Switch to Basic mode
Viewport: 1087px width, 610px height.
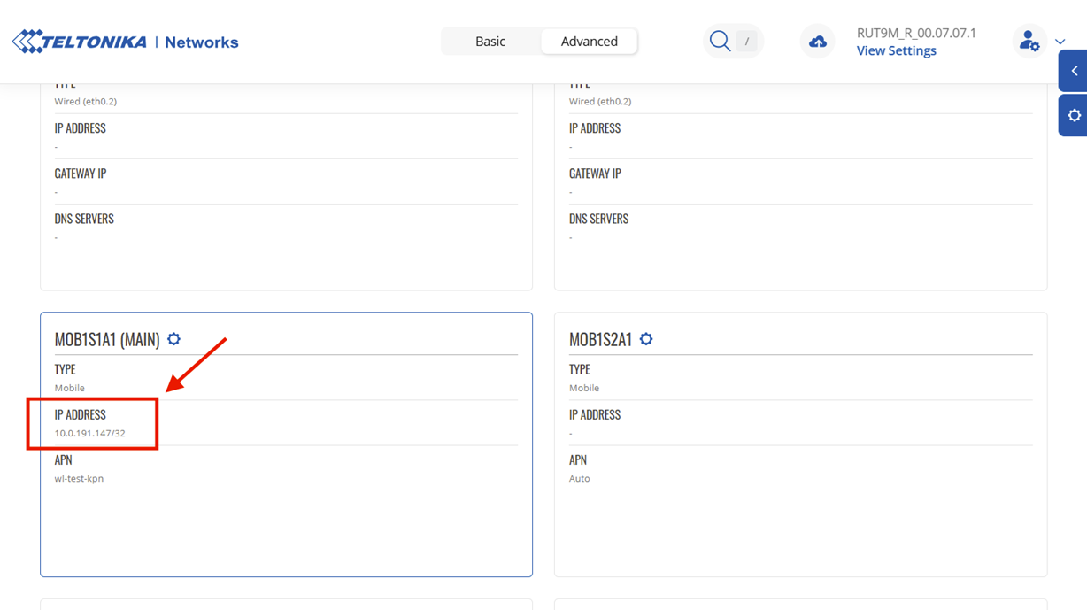click(490, 42)
